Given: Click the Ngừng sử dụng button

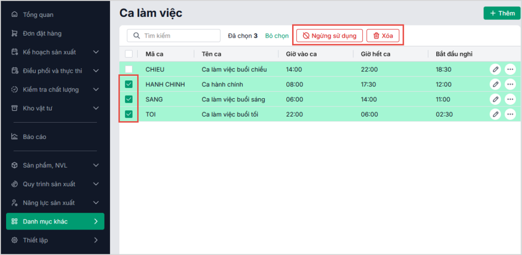Looking at the screenshot, I should pyautogui.click(x=329, y=36).
